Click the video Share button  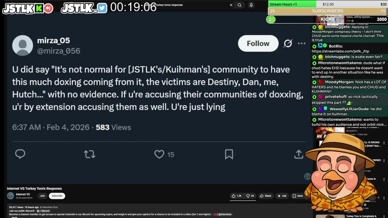tap(266, 196)
